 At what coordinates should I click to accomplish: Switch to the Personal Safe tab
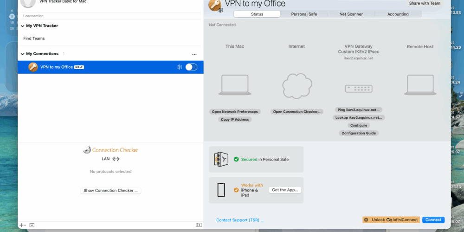(304, 14)
